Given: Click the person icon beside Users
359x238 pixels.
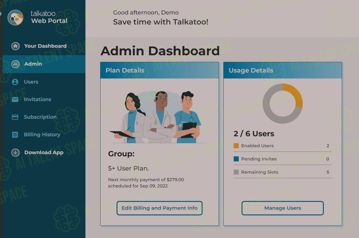Looking at the screenshot, I should coord(15,82).
